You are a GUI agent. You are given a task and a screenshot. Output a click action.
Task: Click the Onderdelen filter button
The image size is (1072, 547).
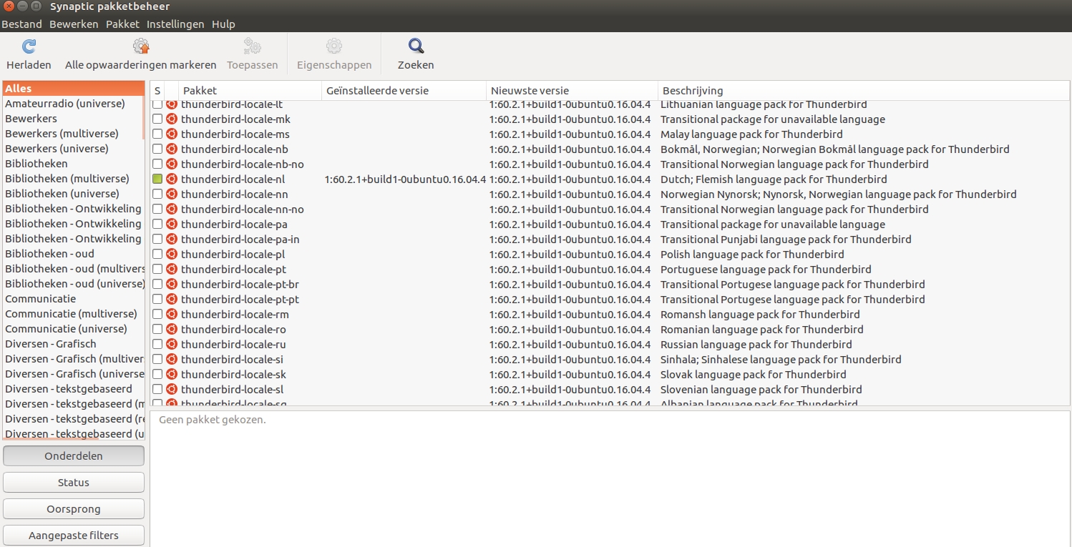(x=74, y=455)
